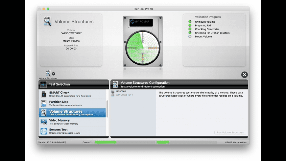Select the Sensors Test entry
286x161 pixels.
(72, 131)
